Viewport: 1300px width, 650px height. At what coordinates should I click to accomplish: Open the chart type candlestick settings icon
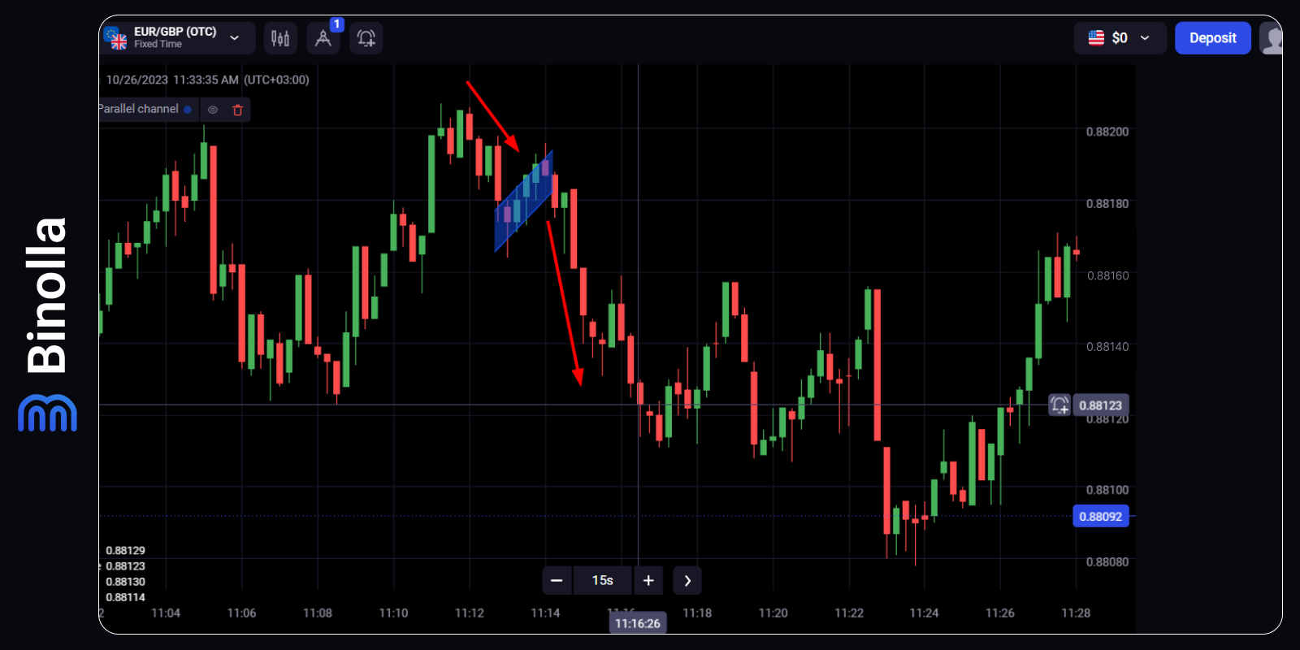(x=280, y=38)
